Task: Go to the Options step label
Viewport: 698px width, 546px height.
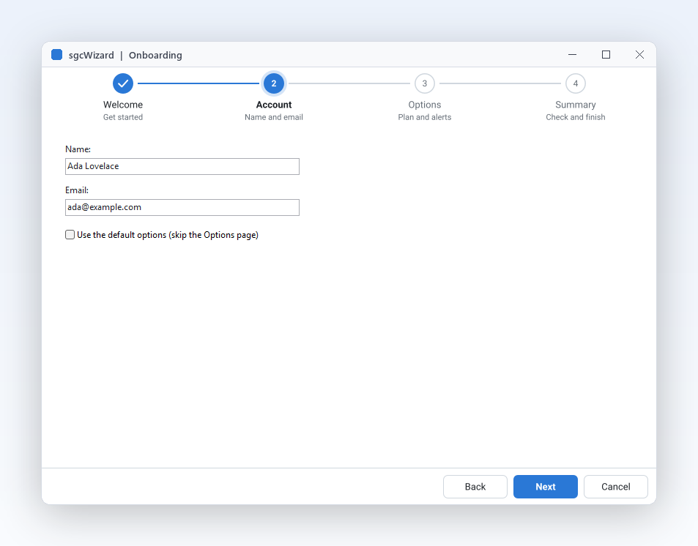Action: tap(425, 105)
